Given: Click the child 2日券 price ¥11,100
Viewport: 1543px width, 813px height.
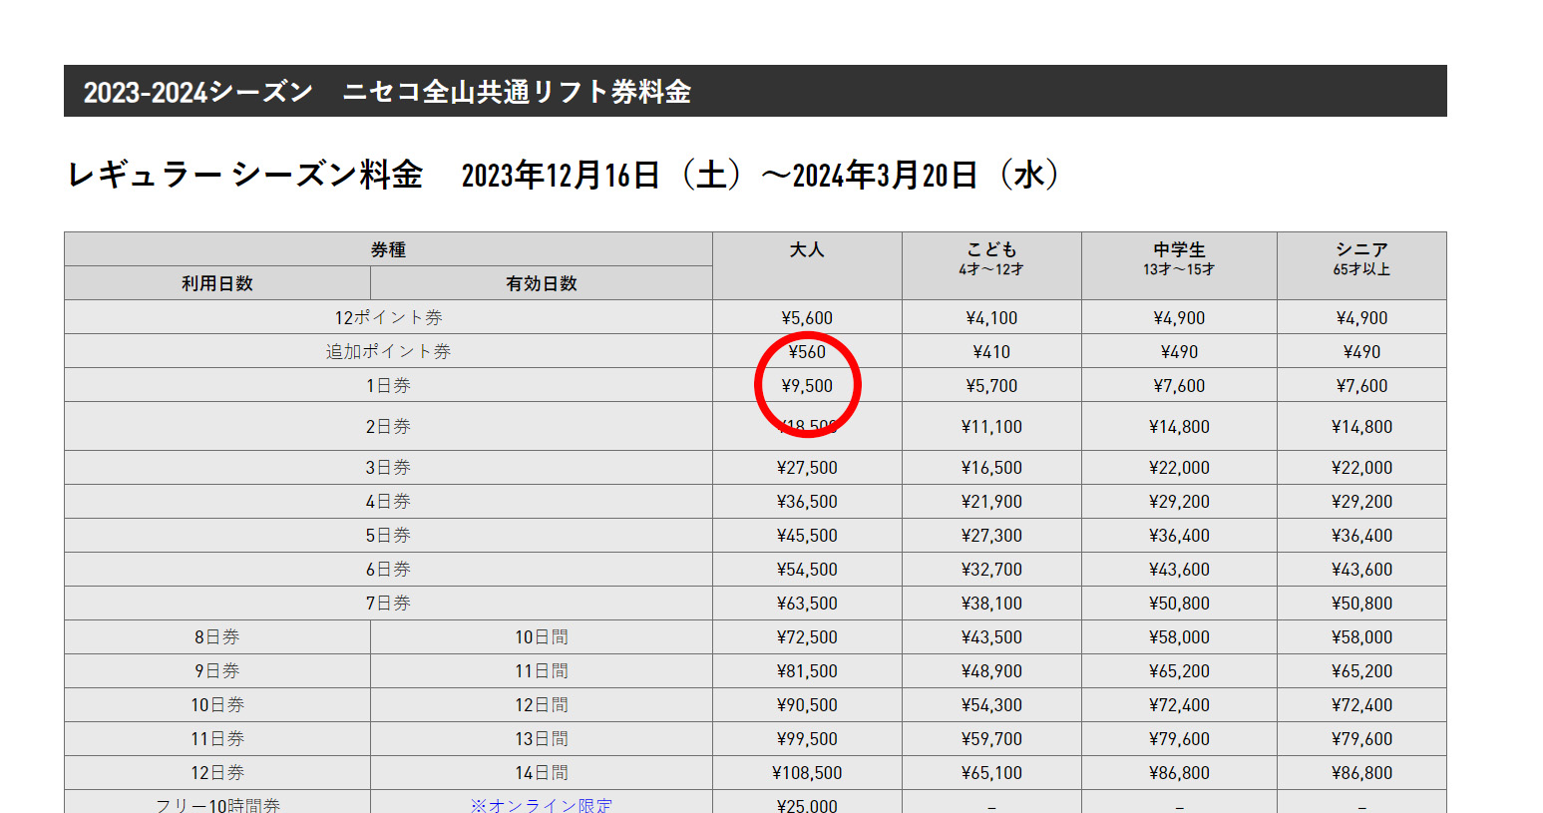Looking at the screenshot, I should 991,427.
